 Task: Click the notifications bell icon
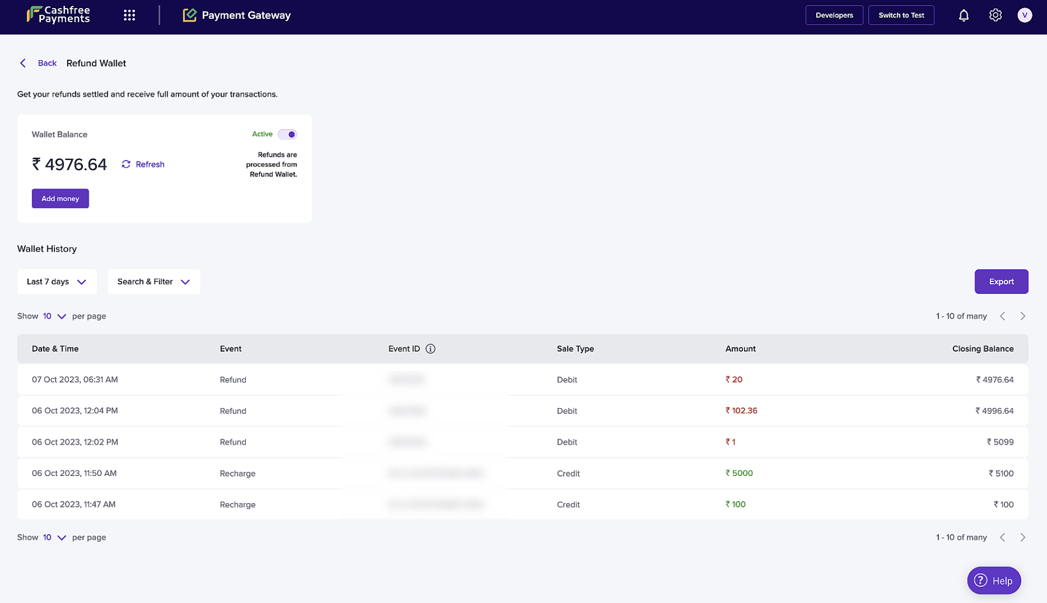click(964, 15)
